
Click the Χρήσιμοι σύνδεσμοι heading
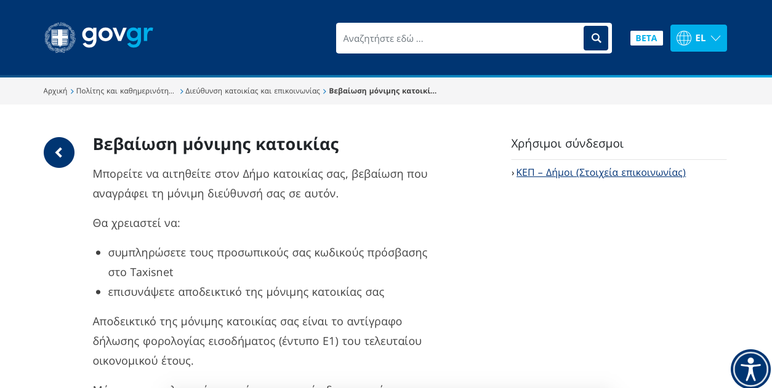click(x=567, y=143)
